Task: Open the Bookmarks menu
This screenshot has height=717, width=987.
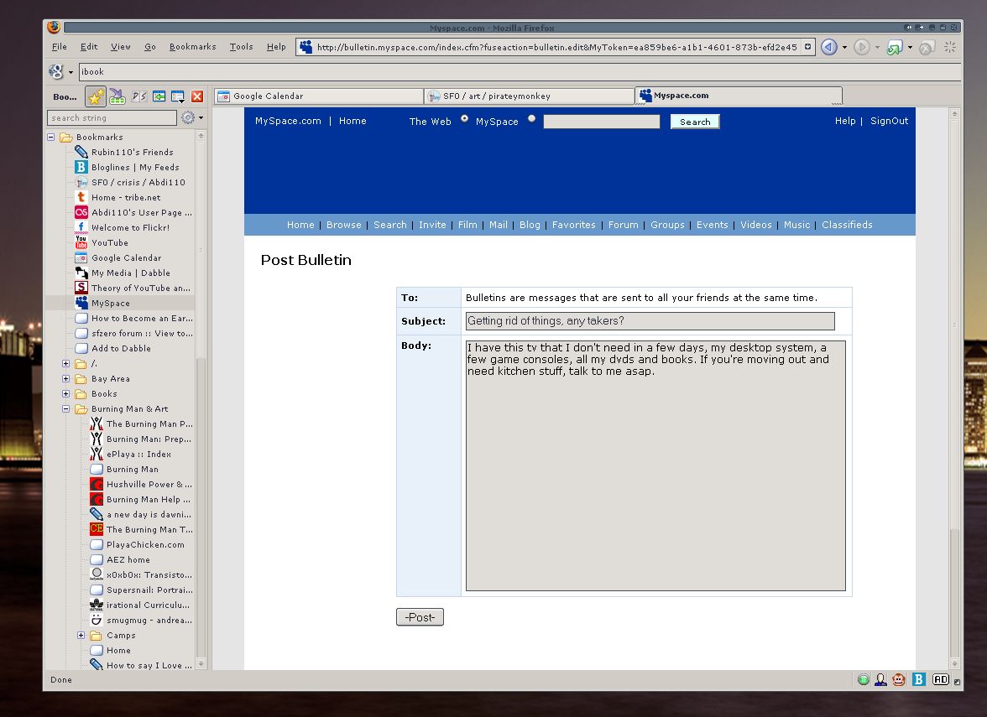Action: coord(192,47)
